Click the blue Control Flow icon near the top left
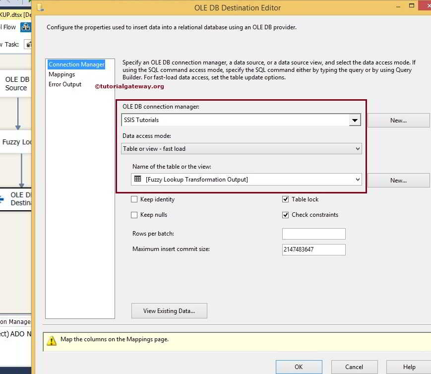This screenshot has height=374, width=431. [x=25, y=27]
